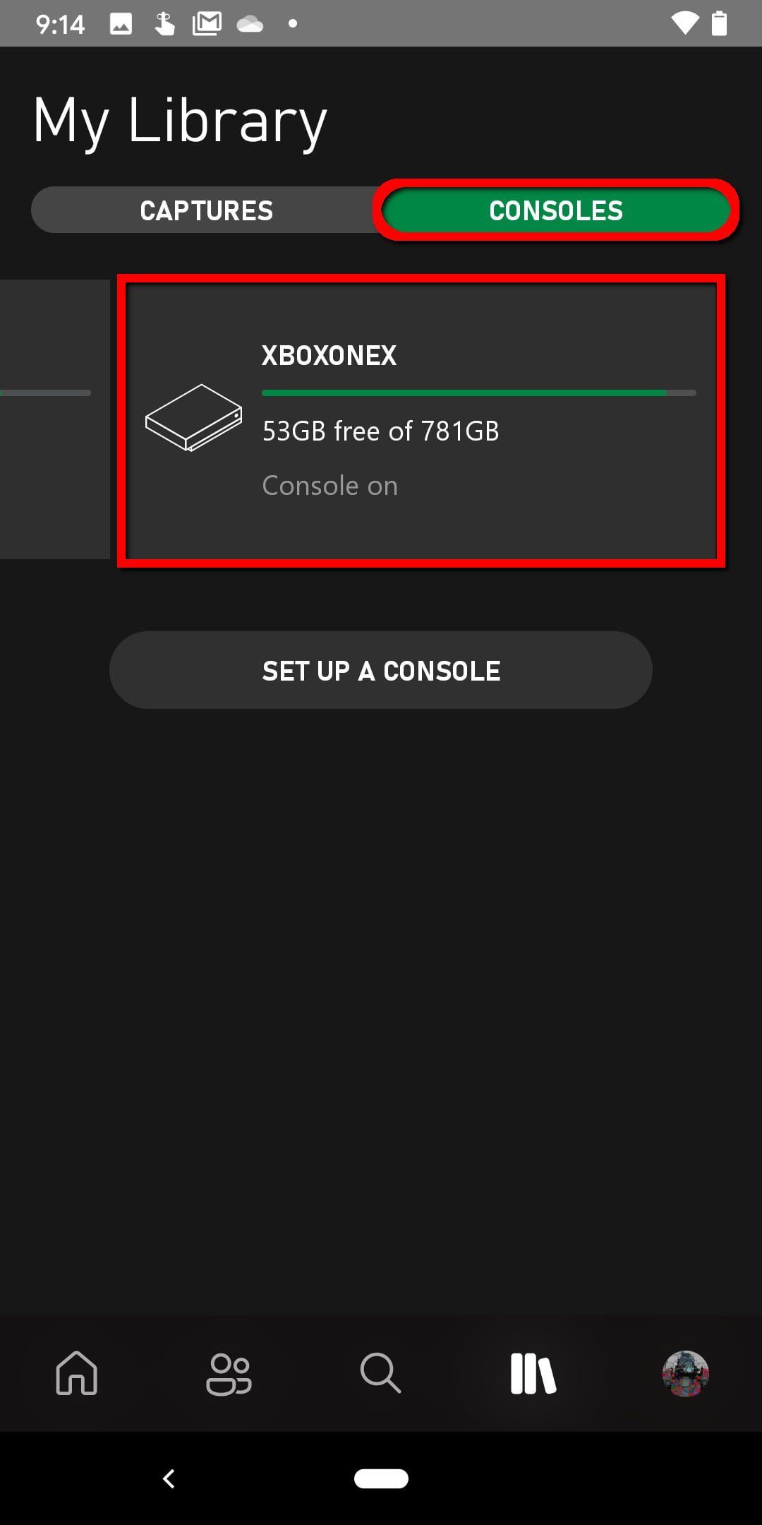Tap the Search magnifier icon
Image resolution: width=762 pixels, height=1525 pixels.
tap(381, 1373)
